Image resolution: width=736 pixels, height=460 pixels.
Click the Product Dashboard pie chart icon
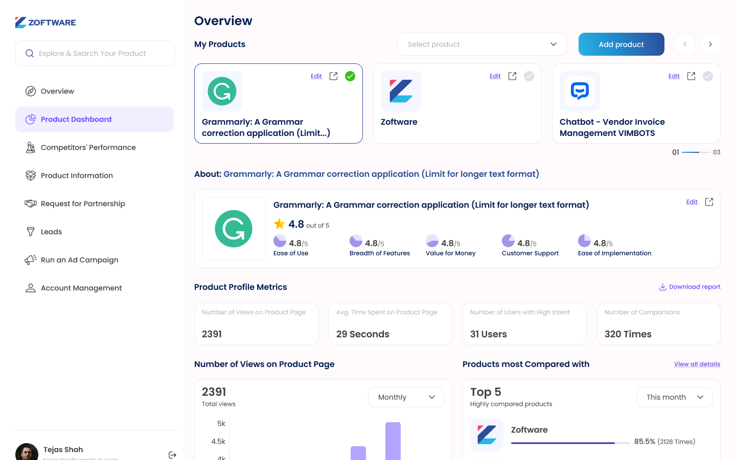click(31, 119)
